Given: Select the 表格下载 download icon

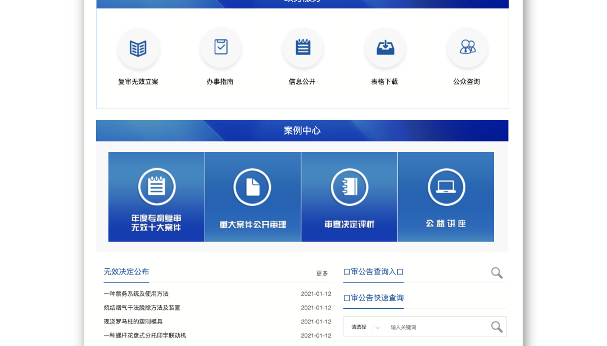Looking at the screenshot, I should (384, 48).
